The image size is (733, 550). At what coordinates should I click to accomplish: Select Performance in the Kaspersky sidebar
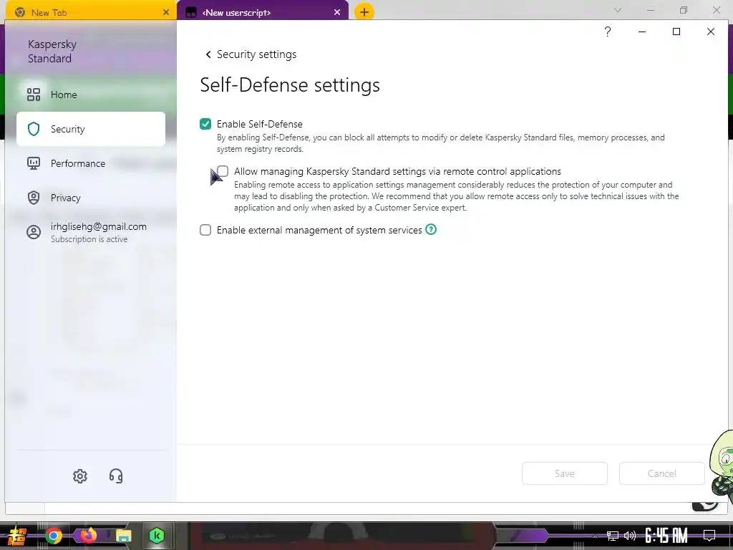pos(91,163)
